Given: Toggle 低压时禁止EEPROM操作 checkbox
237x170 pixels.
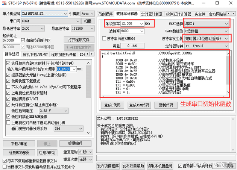Looking at the screenshot, I should (8, 117).
